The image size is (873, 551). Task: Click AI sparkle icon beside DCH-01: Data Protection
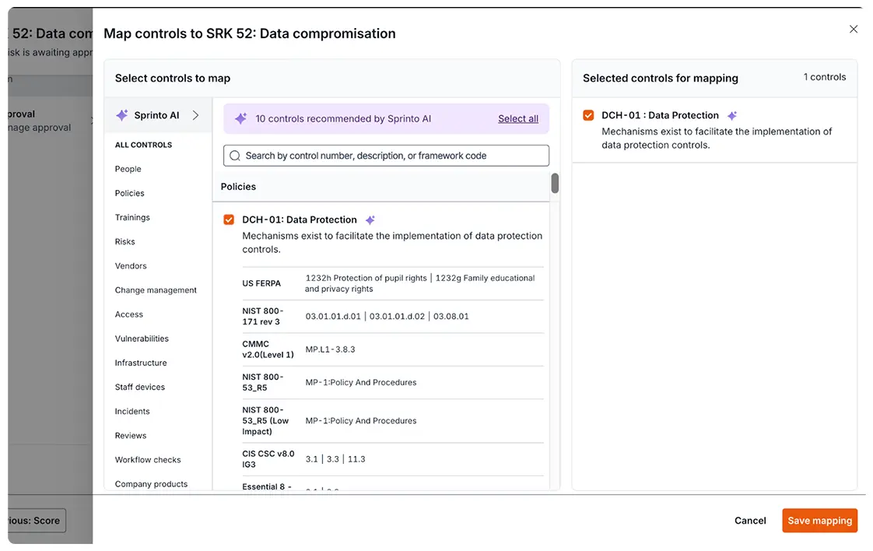pyautogui.click(x=370, y=220)
